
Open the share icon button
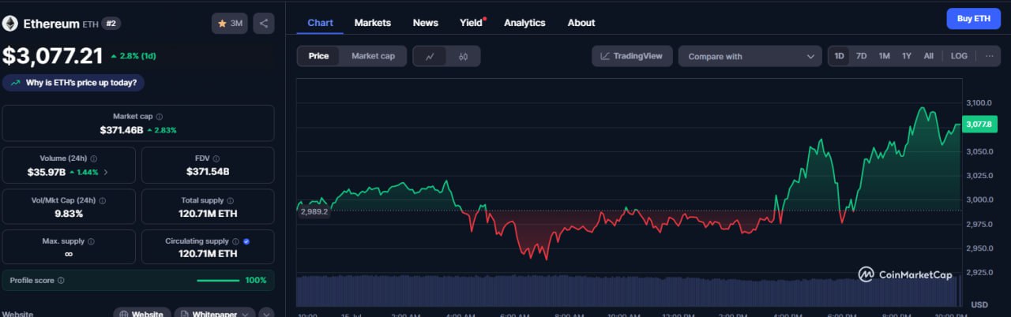264,24
